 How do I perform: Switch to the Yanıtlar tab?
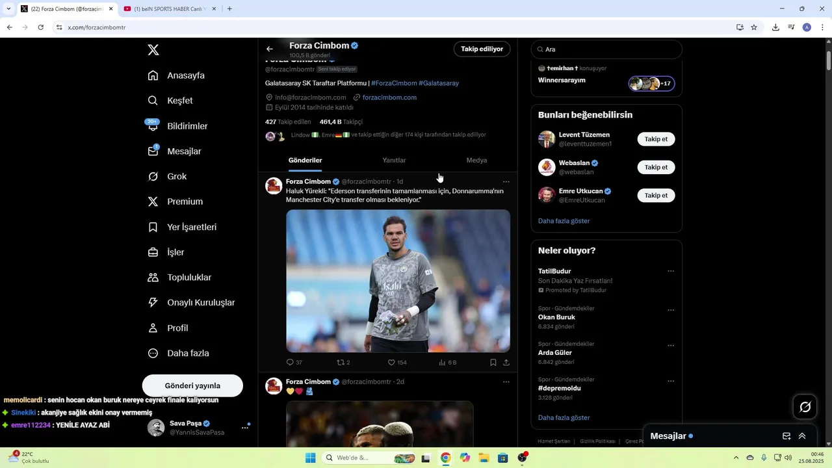pos(394,161)
